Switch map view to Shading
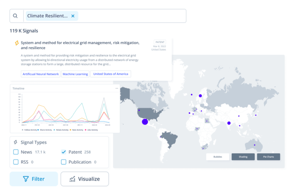The height and width of the screenshot is (195, 294). pyautogui.click(x=243, y=157)
